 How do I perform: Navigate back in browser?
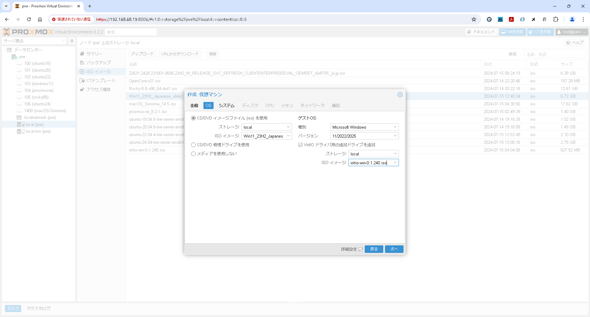[x=7, y=19]
